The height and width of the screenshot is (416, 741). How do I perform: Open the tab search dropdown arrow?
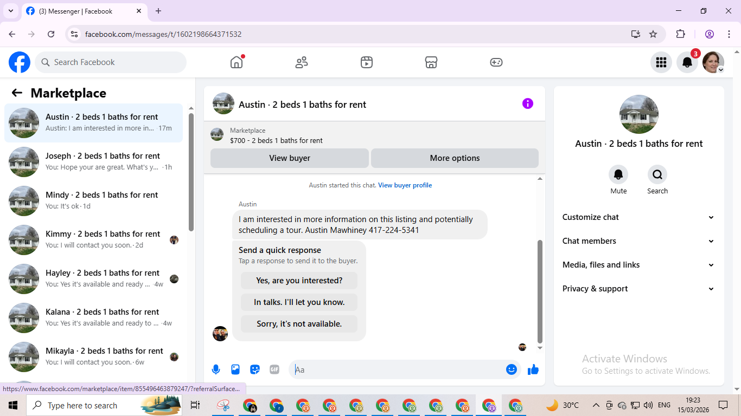10,11
